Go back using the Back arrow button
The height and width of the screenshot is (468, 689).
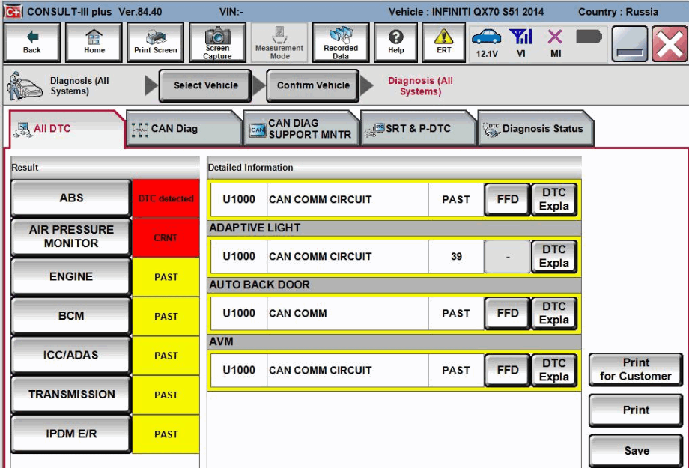coord(32,43)
